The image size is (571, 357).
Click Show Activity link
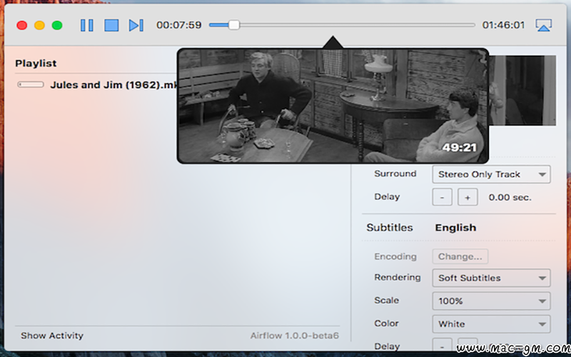pos(52,336)
